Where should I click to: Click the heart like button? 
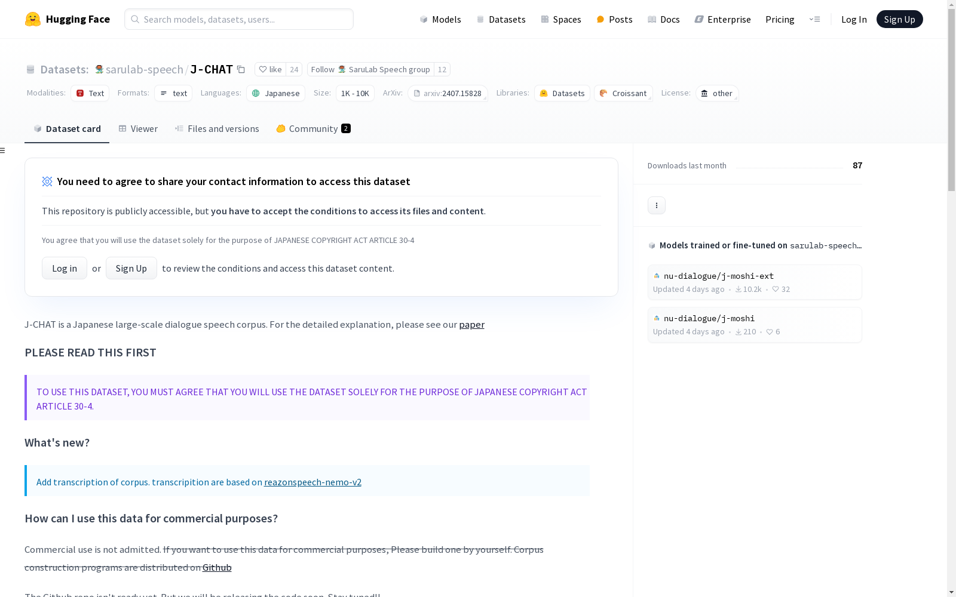click(271, 69)
